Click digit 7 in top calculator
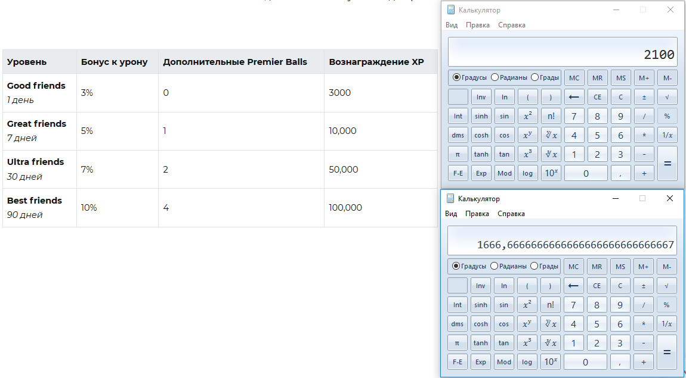 (x=574, y=116)
